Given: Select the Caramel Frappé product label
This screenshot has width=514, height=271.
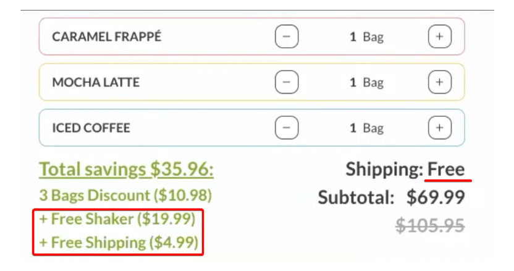Looking at the screenshot, I should (106, 37).
